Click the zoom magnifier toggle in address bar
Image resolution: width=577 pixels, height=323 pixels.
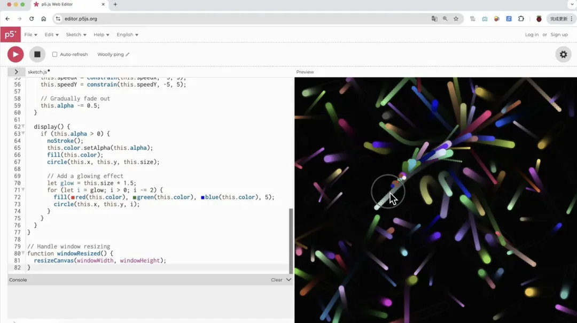click(445, 18)
